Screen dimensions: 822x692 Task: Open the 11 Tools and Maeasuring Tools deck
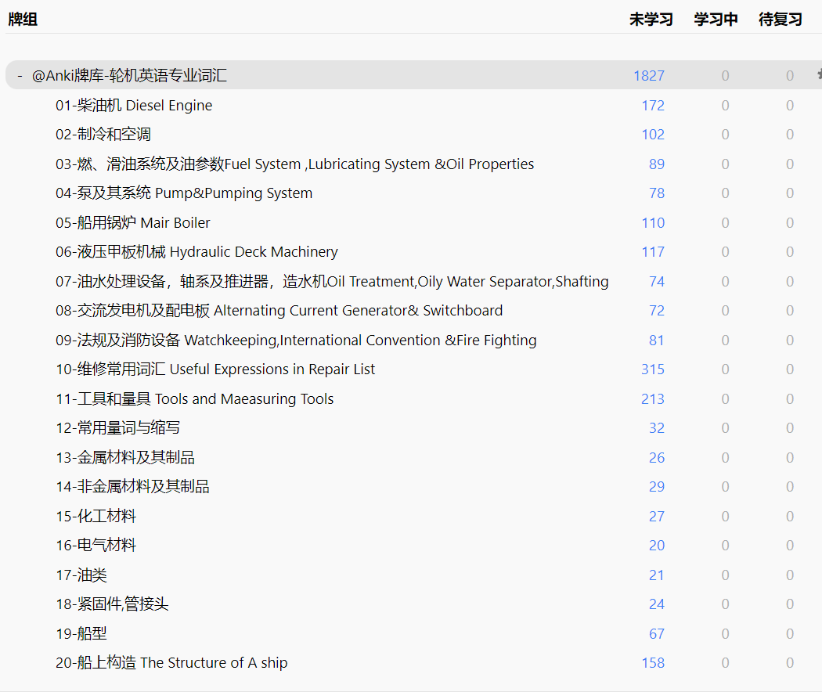[194, 399]
